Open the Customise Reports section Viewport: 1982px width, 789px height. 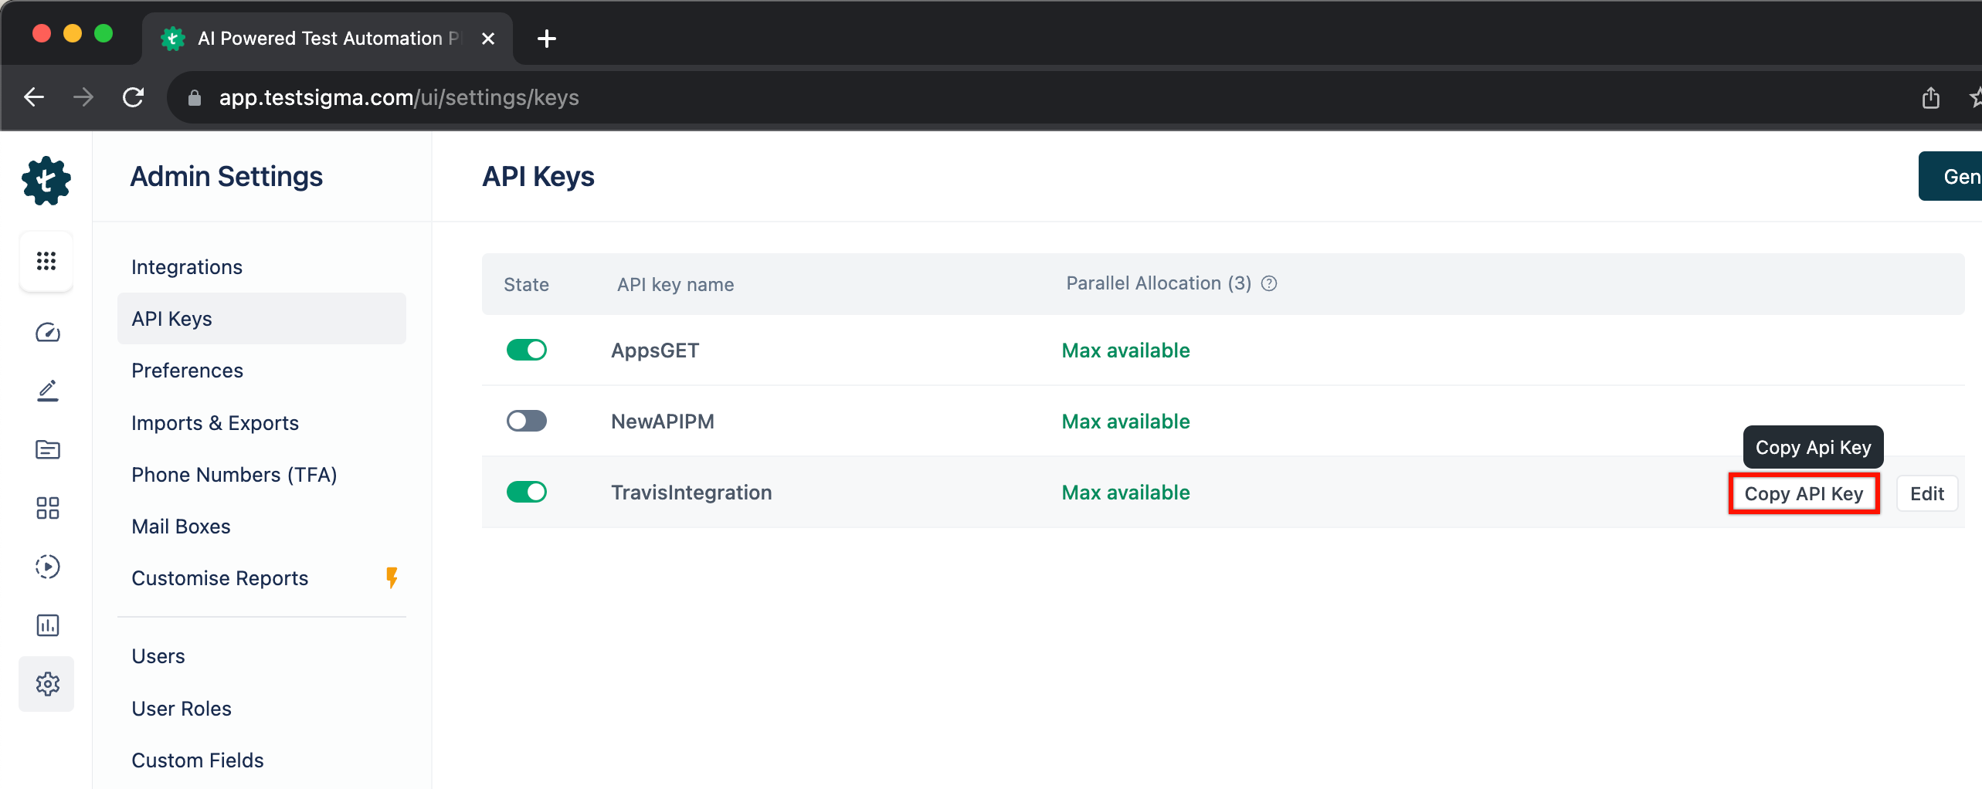click(219, 577)
